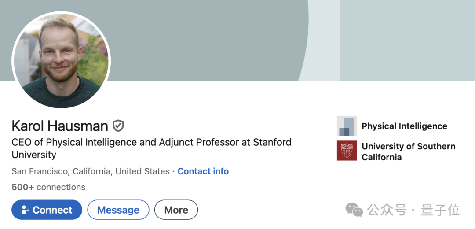Expand the More actions menu
475x229 pixels.
[x=176, y=210]
